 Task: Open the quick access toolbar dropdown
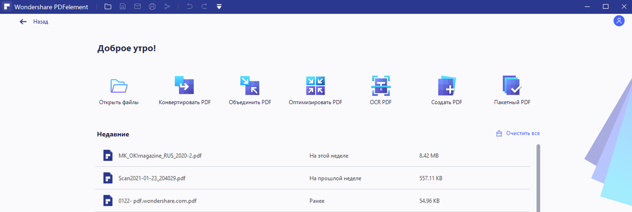tap(219, 7)
